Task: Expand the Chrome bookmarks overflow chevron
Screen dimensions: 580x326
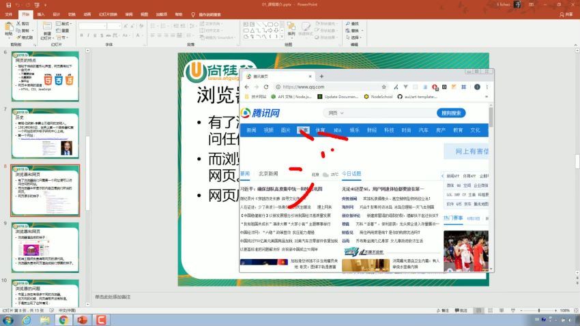Action: coord(487,97)
